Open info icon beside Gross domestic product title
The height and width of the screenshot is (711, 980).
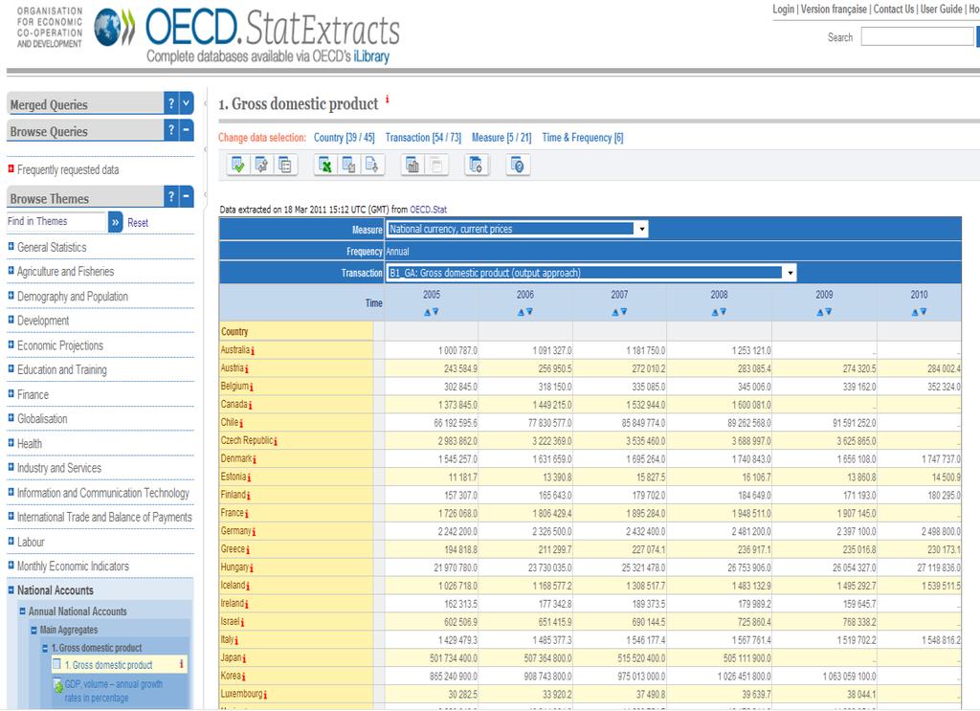click(387, 99)
